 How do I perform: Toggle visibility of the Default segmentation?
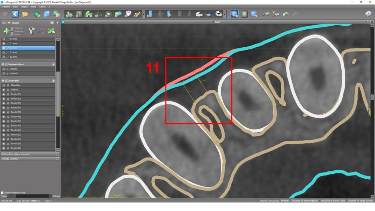pos(4,69)
